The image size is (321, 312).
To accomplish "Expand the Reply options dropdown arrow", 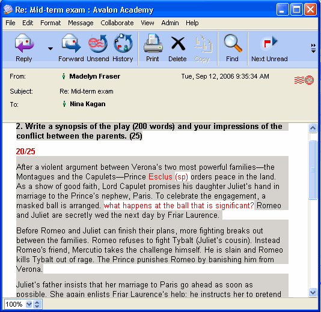I will click(x=50, y=49).
